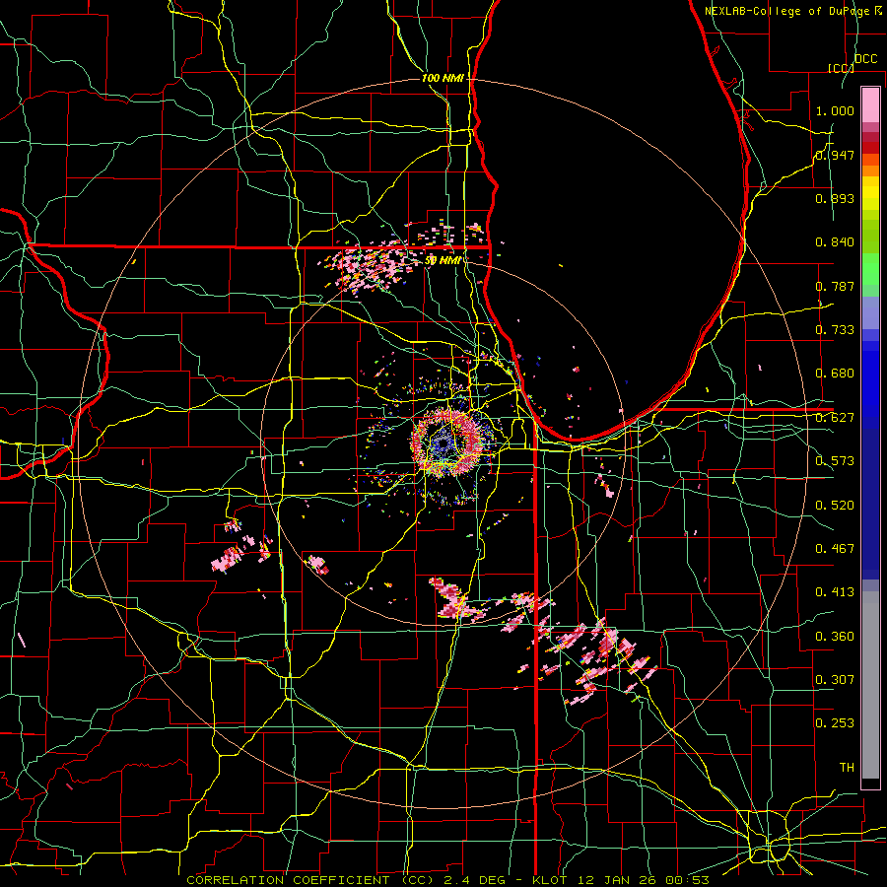
Task: Click the 0.573 scale value
Action: [835, 461]
